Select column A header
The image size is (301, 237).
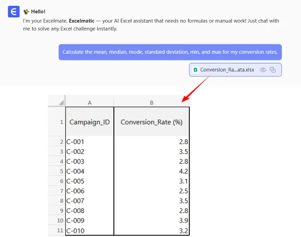(89, 103)
